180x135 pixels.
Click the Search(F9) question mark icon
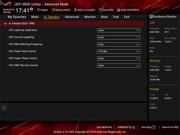point(100,10)
